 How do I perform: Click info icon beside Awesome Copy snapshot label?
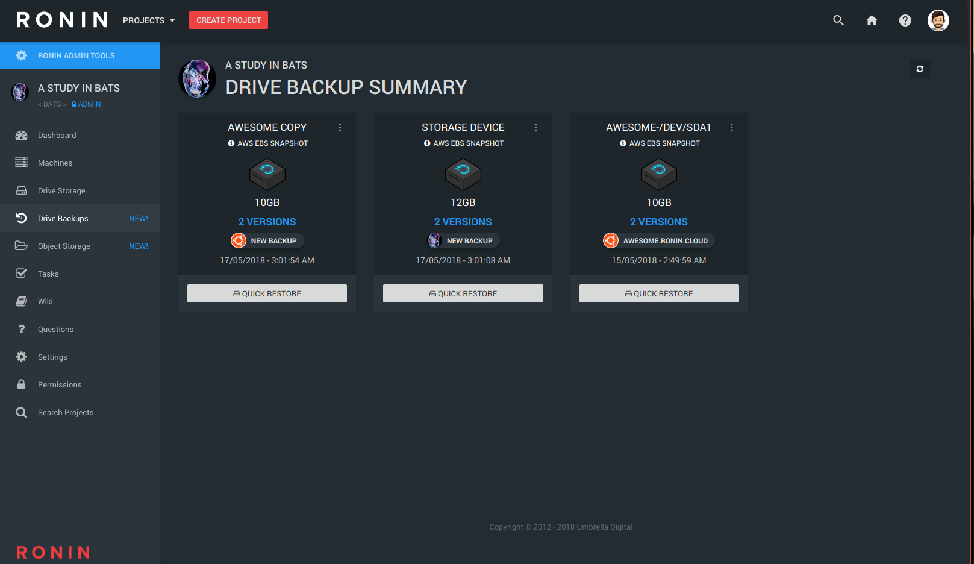click(x=231, y=143)
